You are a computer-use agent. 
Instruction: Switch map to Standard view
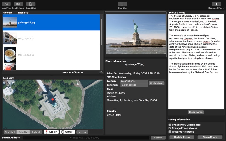[x=10, y=132]
